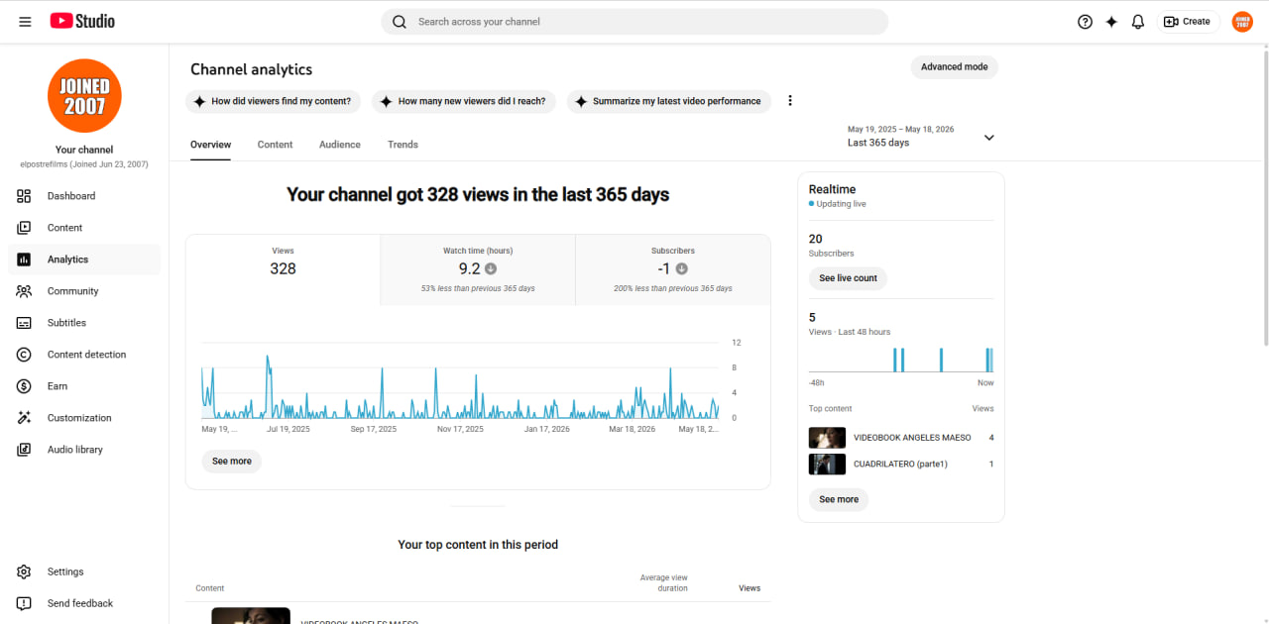Open the notifications bell
This screenshot has width=1269, height=624.
(x=1138, y=22)
